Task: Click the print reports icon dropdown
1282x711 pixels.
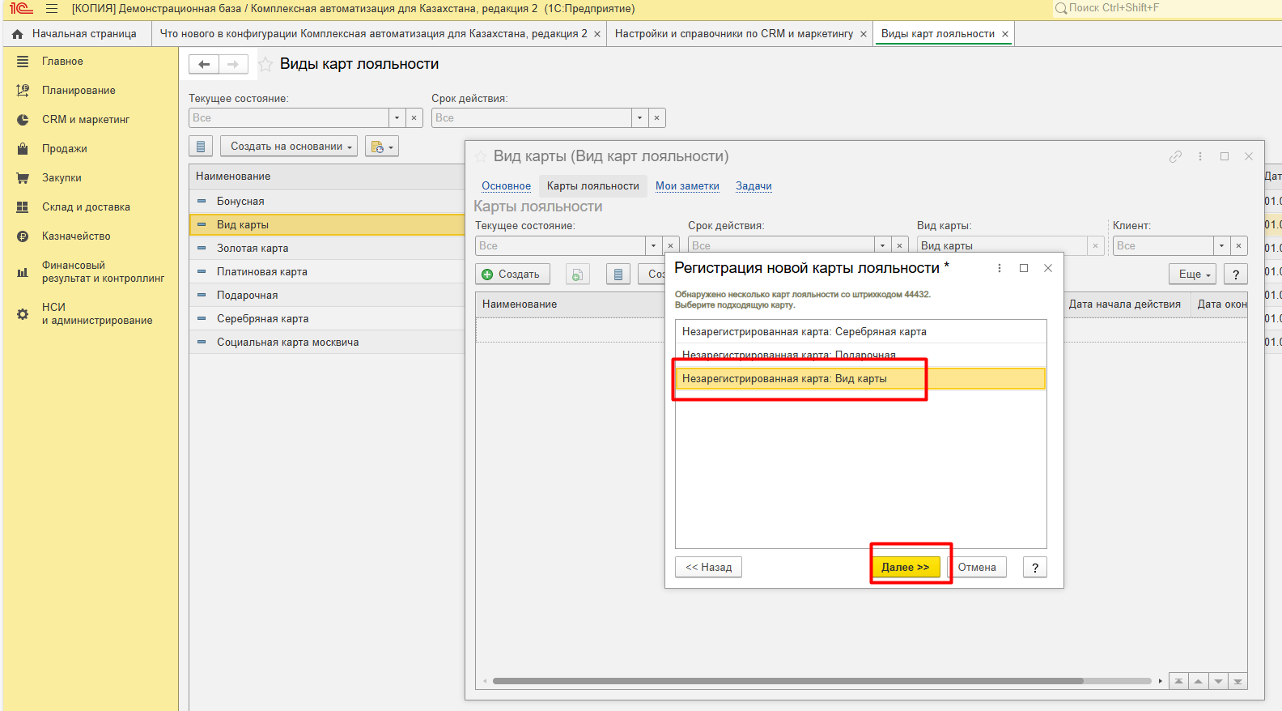Action: click(x=381, y=147)
